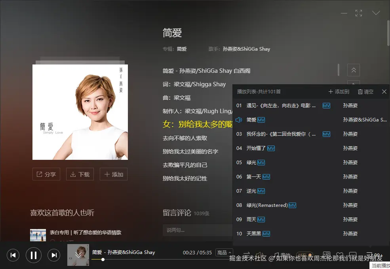Click the 留言评论 comments heading
The image size is (390, 269).
pyautogui.click(x=177, y=213)
